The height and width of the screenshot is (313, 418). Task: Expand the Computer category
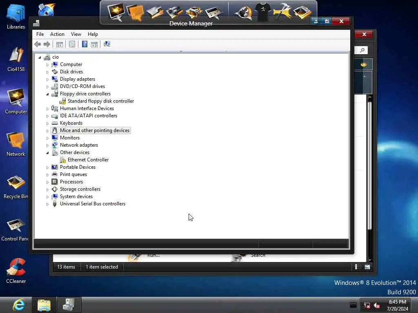47,65
